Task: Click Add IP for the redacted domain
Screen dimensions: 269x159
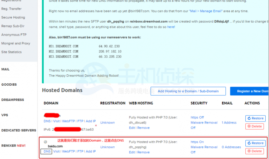Action: click(x=91, y=121)
